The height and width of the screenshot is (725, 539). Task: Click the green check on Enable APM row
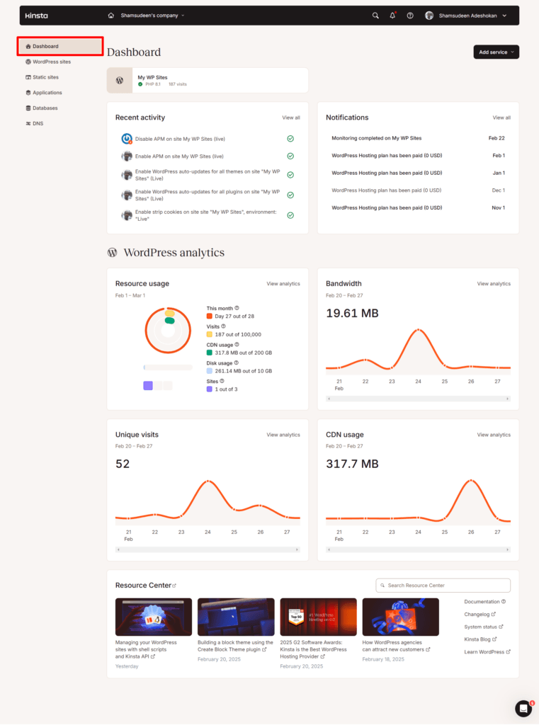(x=290, y=156)
